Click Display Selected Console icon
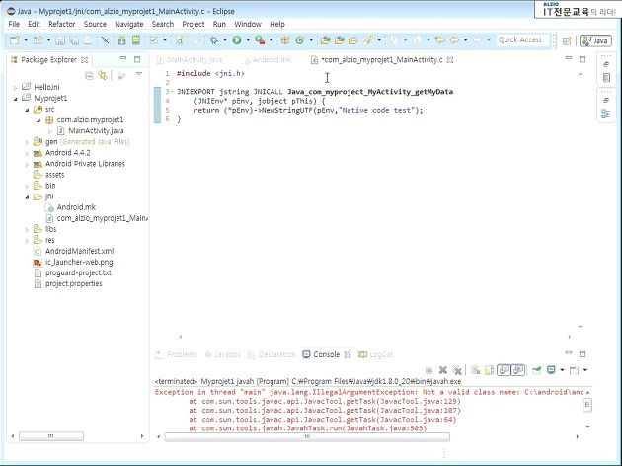 click(551, 370)
